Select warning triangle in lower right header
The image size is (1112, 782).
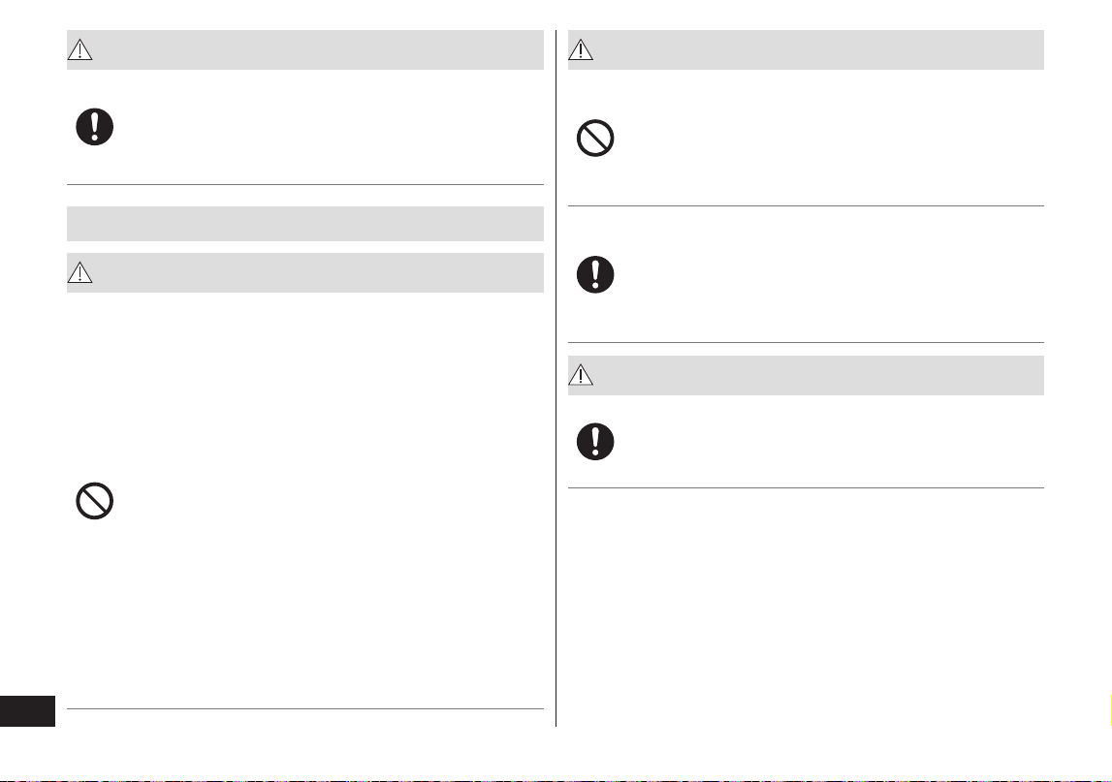coord(581,374)
